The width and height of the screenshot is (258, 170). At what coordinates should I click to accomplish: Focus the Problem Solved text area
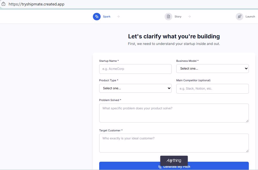174,113
